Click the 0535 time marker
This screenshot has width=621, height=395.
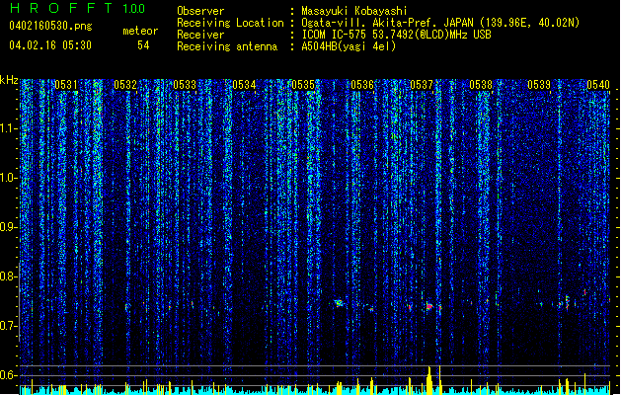coord(303,85)
